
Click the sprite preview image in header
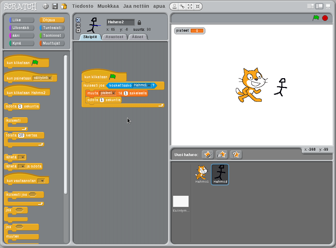[x=94, y=25]
